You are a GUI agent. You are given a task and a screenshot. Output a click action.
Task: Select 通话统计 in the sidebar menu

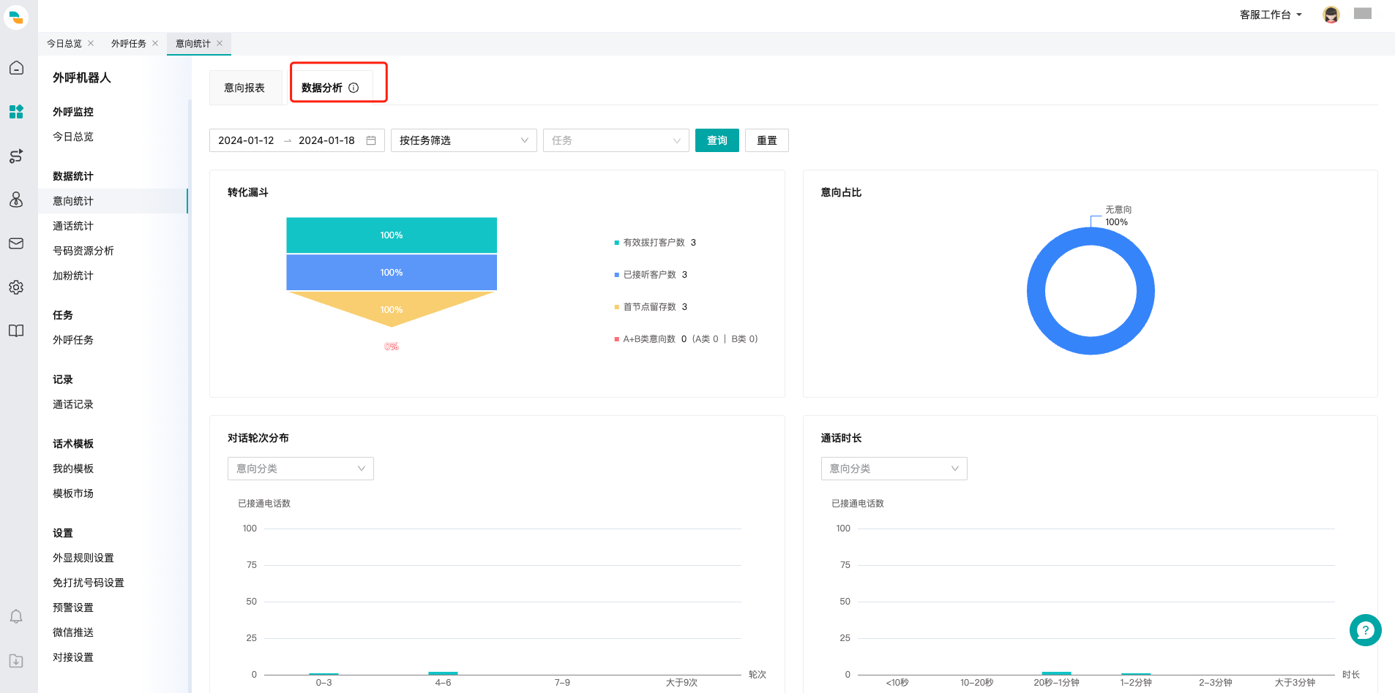(73, 226)
